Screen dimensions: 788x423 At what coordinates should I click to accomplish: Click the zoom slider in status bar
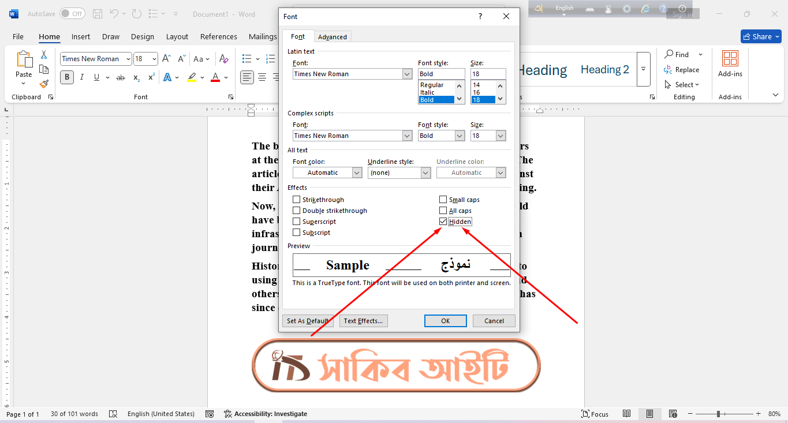(x=718, y=414)
